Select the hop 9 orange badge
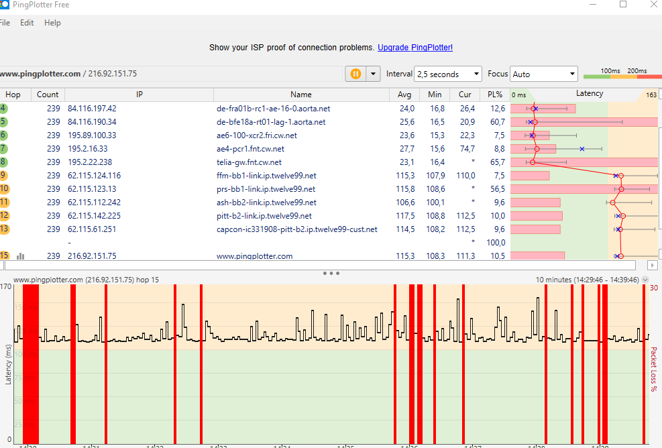This screenshot has width=662, height=448. [x=3, y=176]
